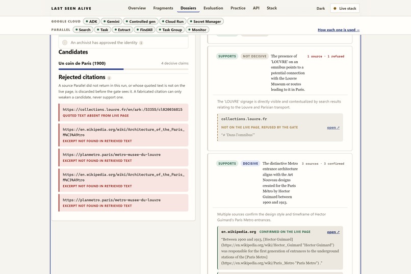The width and height of the screenshot is (411, 274).
Task: Open the Practice tab
Action: point(238,8)
